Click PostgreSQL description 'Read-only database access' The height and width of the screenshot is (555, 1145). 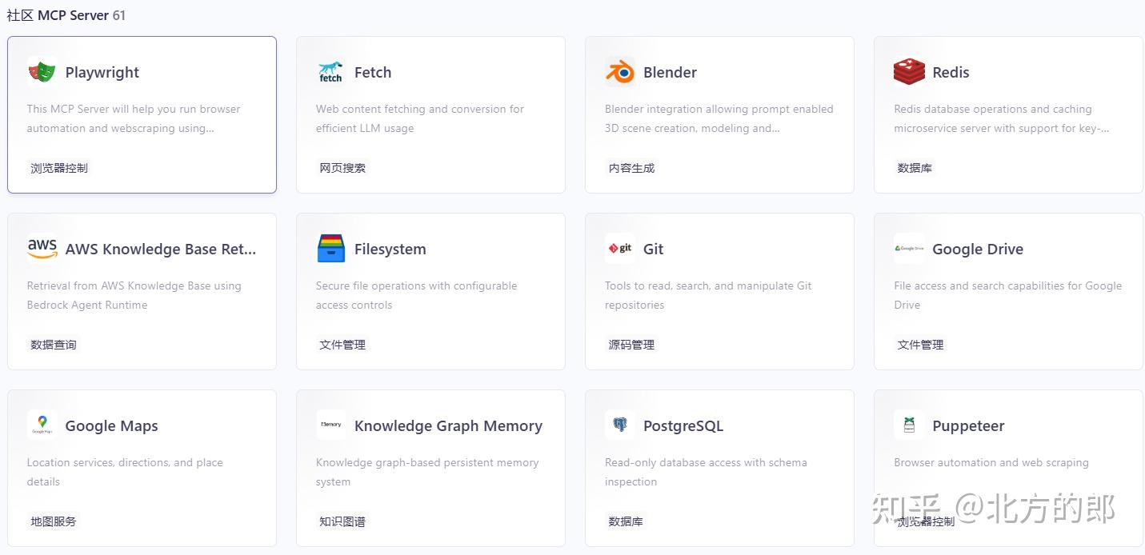pos(706,472)
